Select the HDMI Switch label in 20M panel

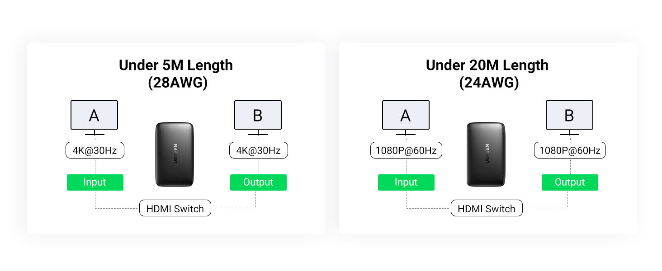point(487,208)
